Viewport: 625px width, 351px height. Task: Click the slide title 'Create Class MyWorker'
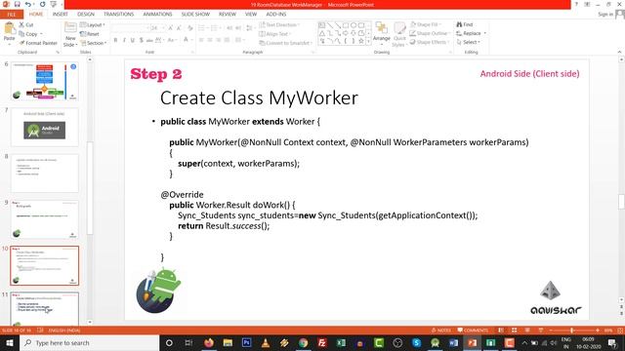pyautogui.click(x=259, y=97)
